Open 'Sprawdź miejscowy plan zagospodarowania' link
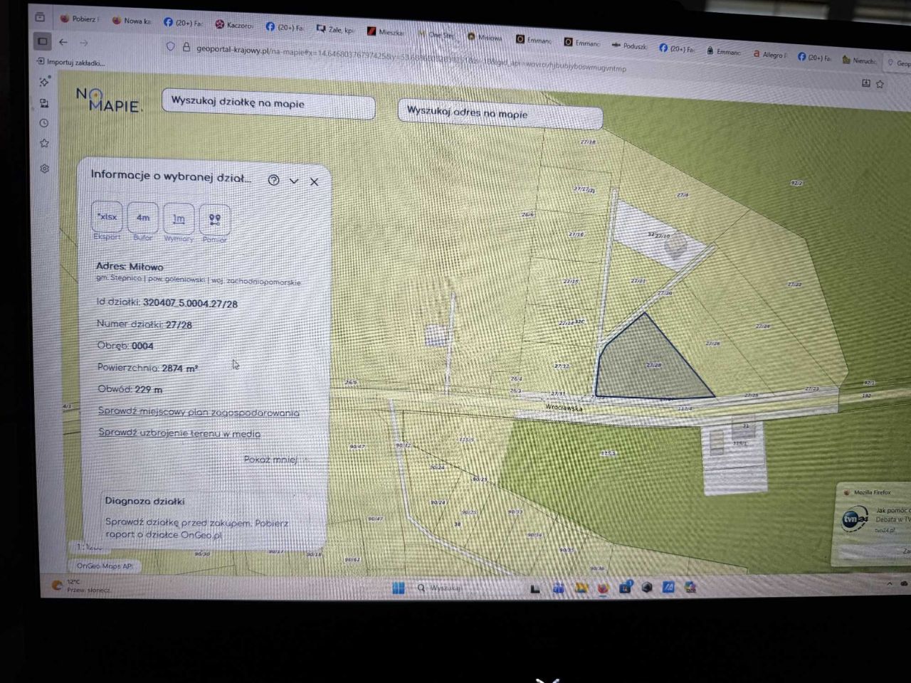The height and width of the screenshot is (683, 911). point(199,412)
